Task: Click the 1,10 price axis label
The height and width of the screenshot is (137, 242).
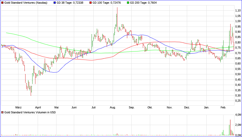Action: pyautogui.click(x=238, y=10)
